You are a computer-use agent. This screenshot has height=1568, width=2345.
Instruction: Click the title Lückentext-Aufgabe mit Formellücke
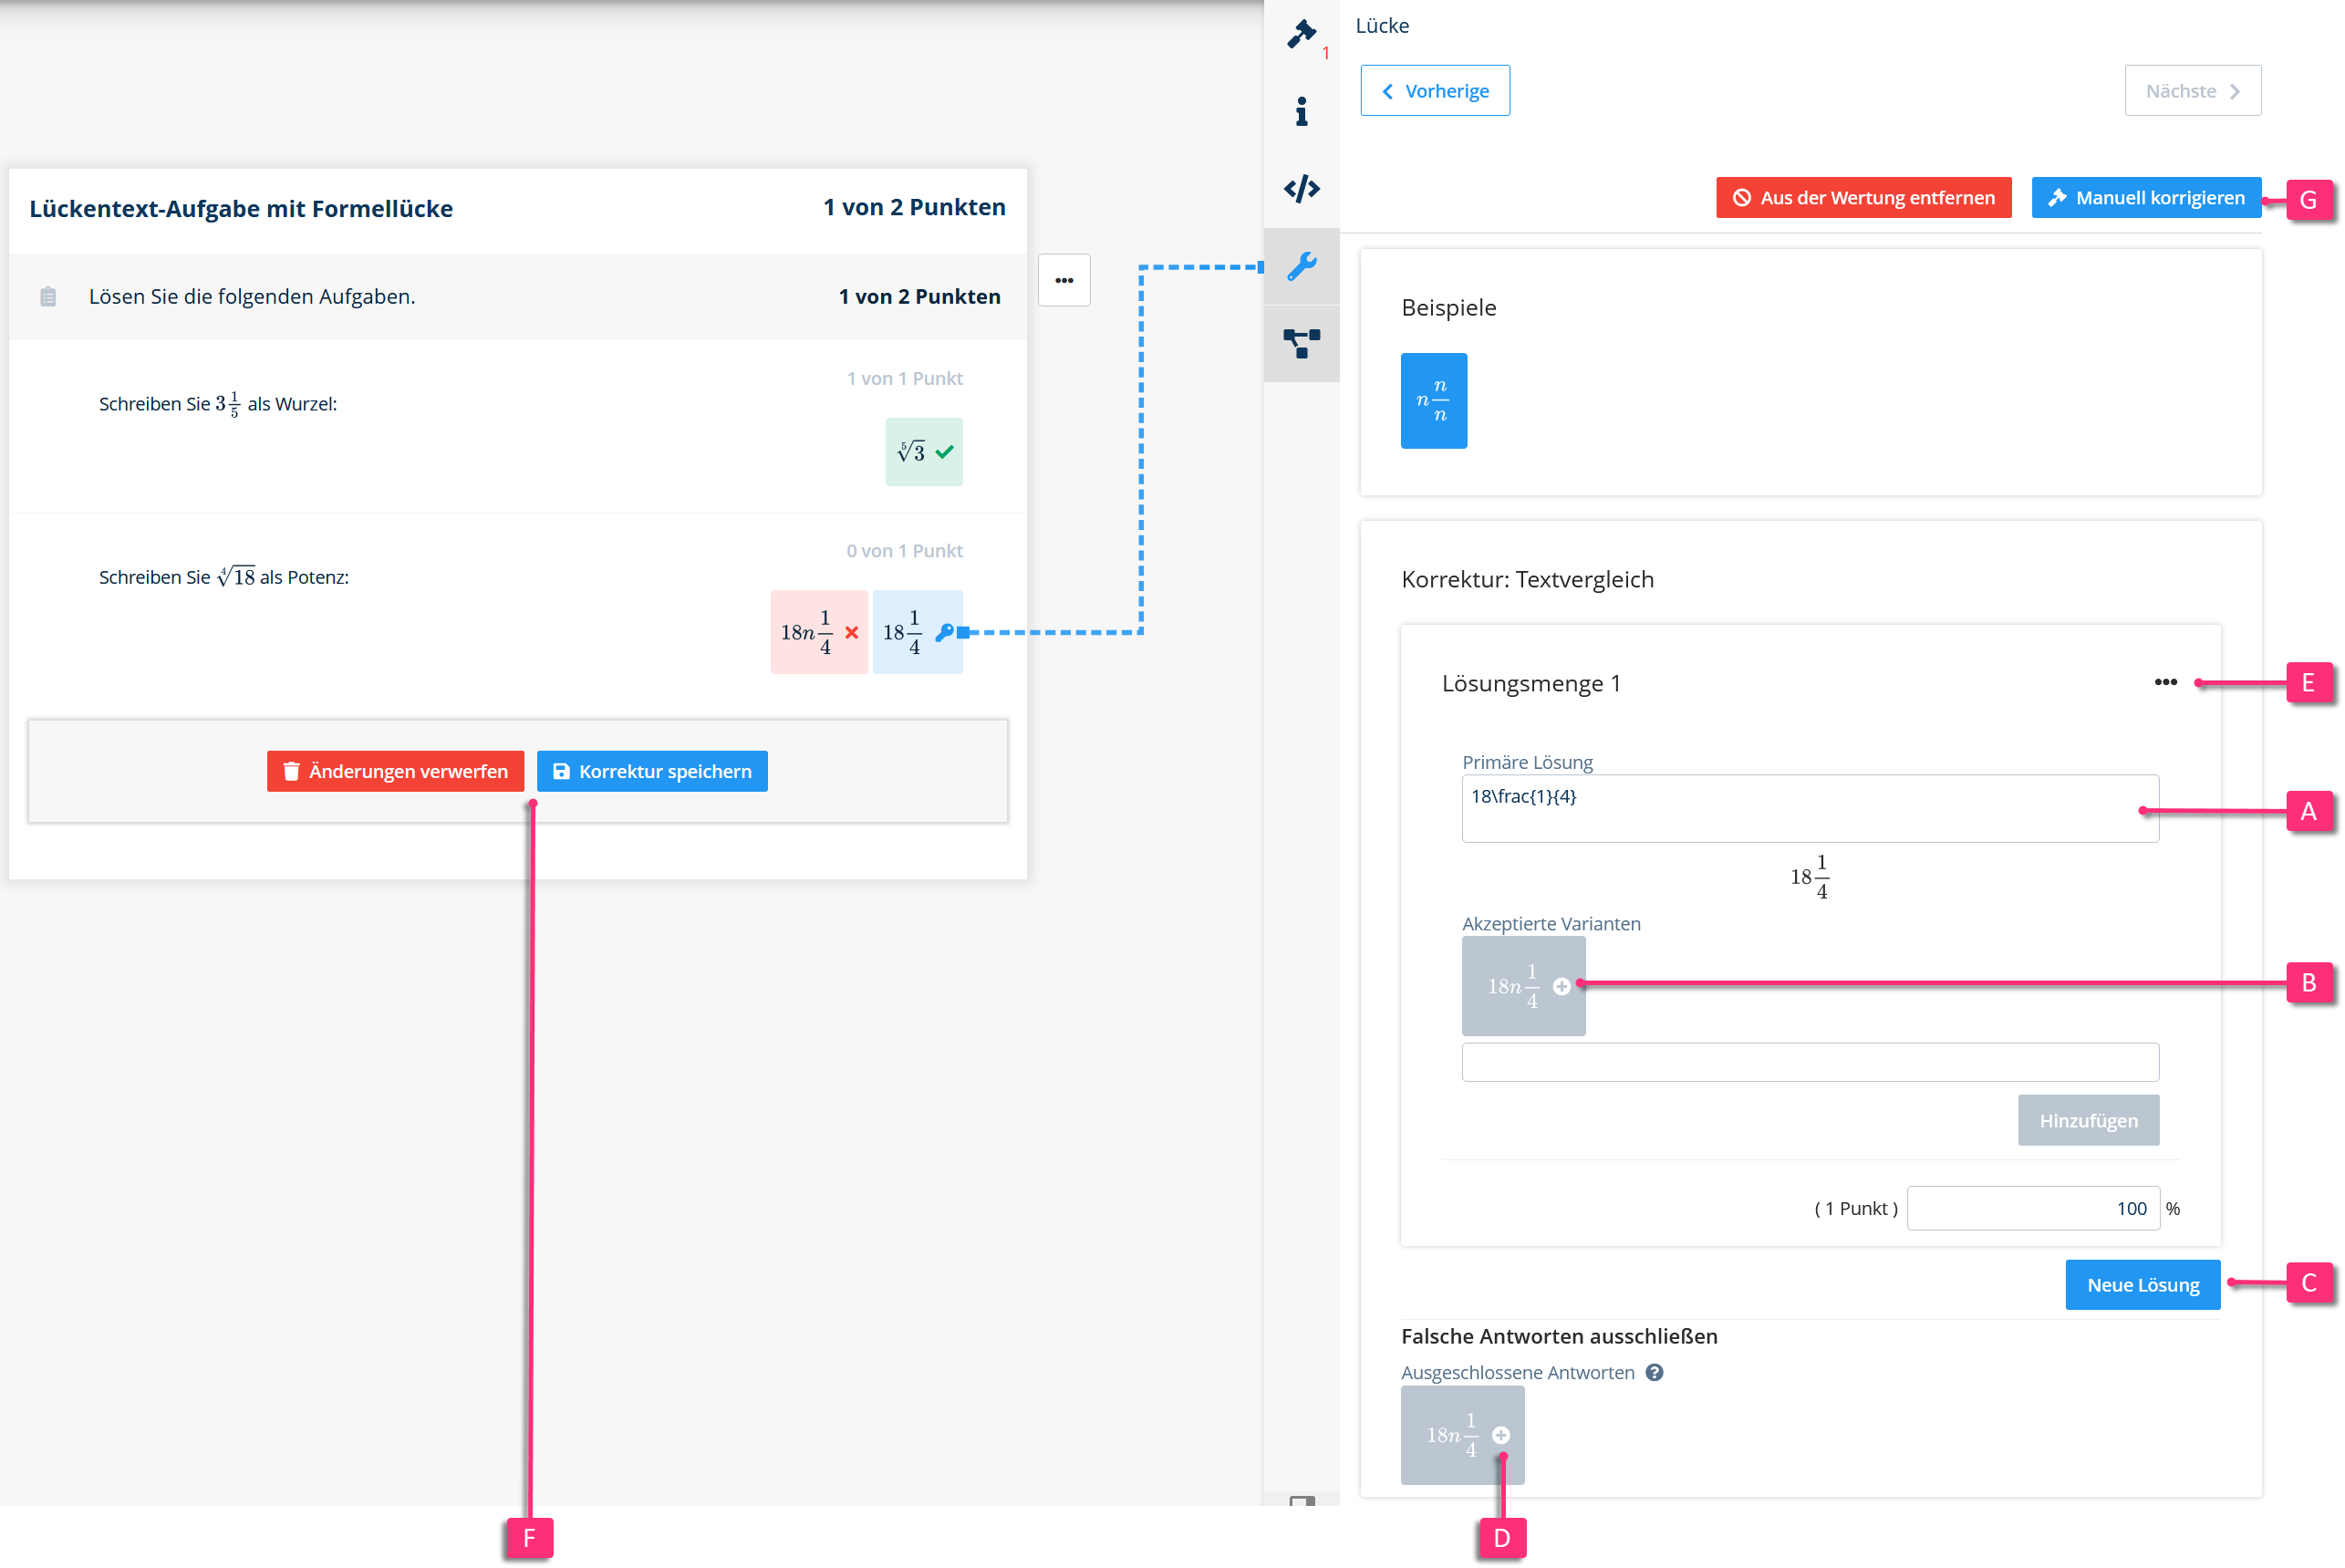pos(241,208)
